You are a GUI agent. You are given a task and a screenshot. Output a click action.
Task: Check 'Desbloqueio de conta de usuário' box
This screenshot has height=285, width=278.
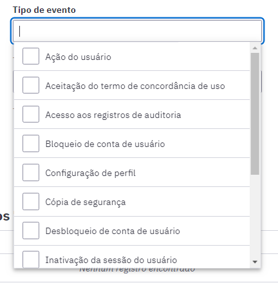point(31,230)
